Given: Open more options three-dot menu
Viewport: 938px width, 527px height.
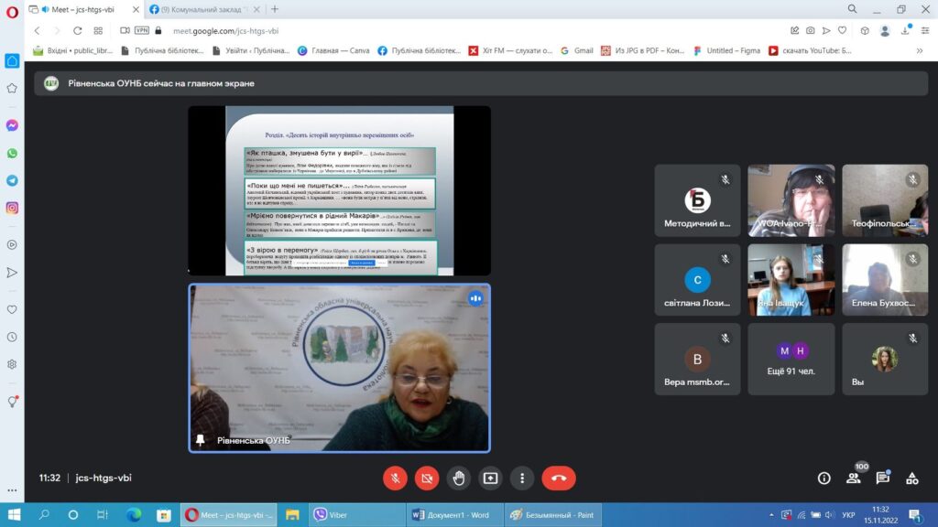Looking at the screenshot, I should point(522,478).
